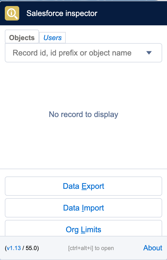Click the Salesforce inspector magnifier logo icon

coord(12,13)
